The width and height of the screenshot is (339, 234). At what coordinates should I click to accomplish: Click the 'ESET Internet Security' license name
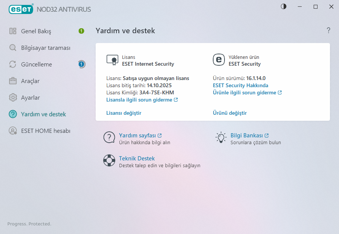click(148, 64)
